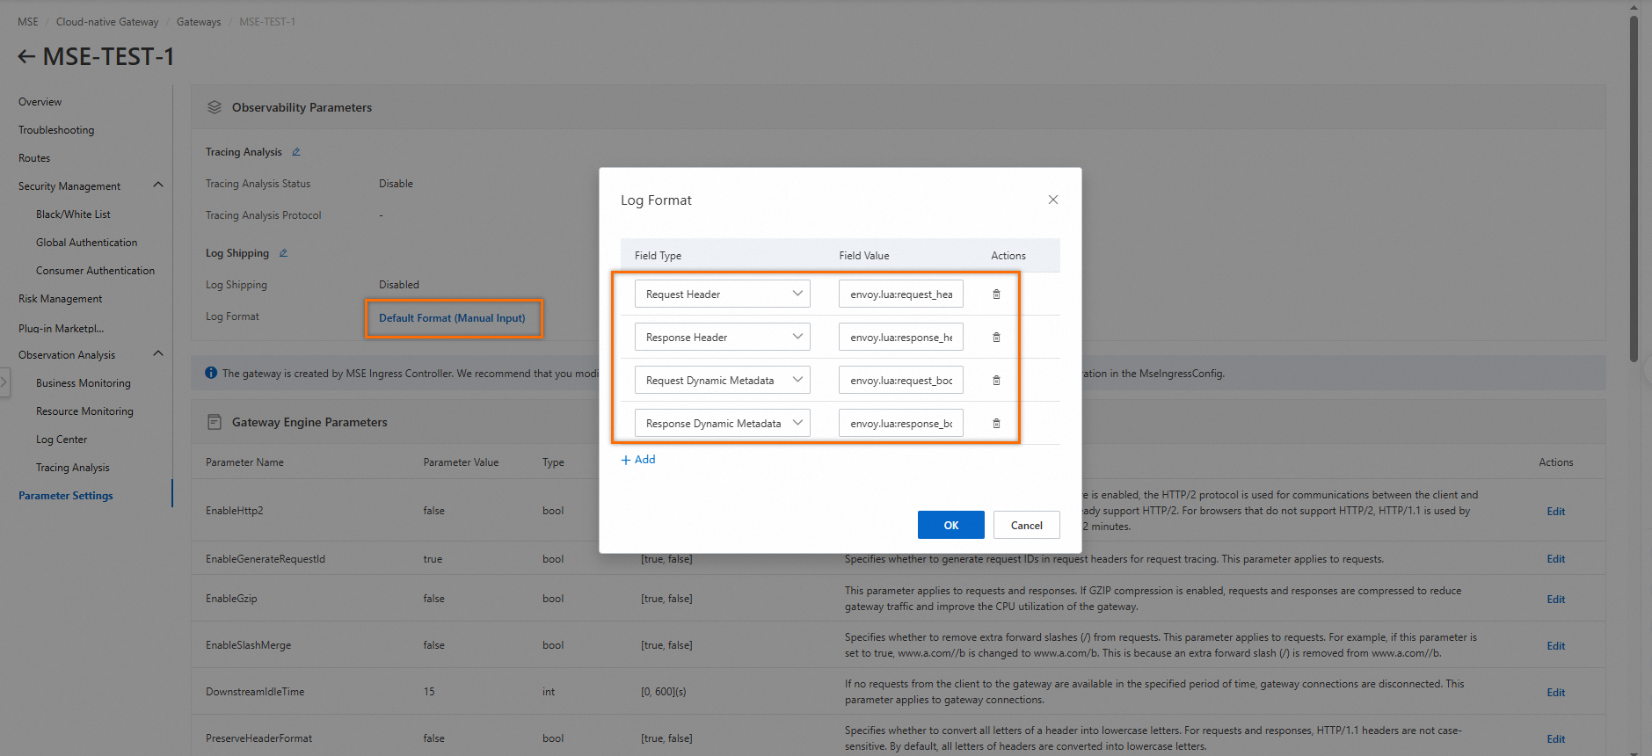Screen dimensions: 1652x756
Task: Edit the EnableGenerateRequestId parameter
Action: (x=1555, y=559)
